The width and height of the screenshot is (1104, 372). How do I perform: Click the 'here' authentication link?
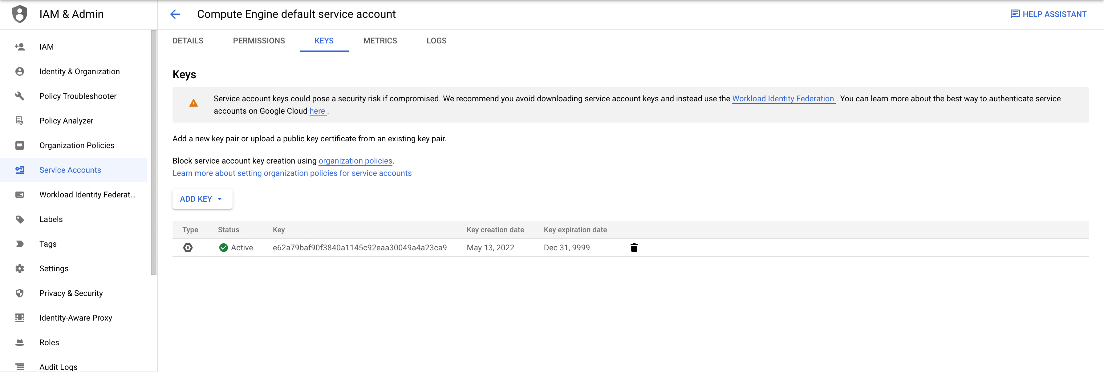[x=317, y=111]
